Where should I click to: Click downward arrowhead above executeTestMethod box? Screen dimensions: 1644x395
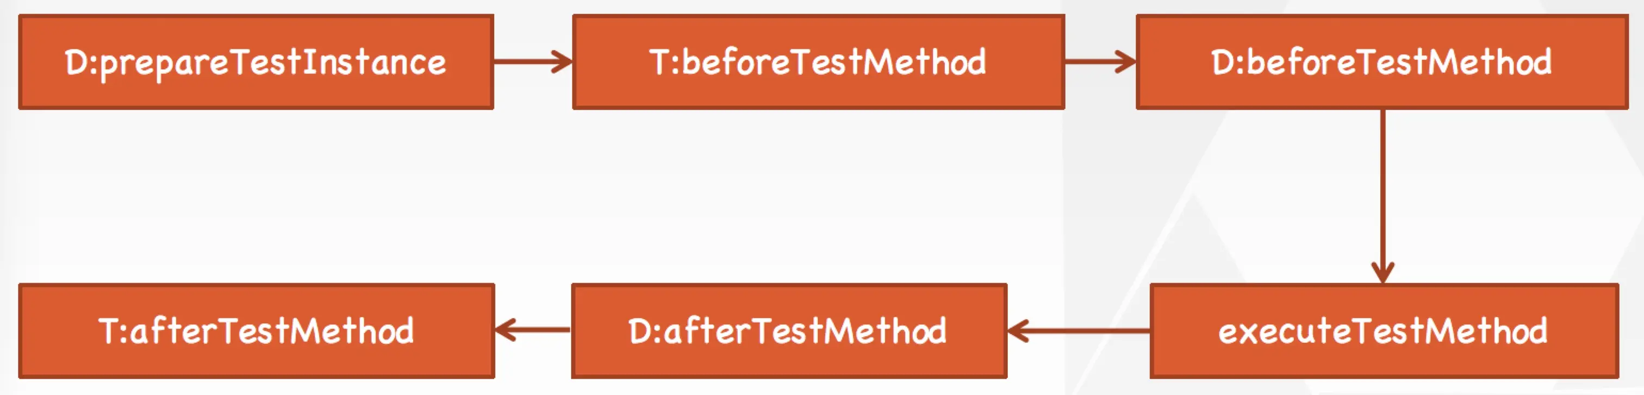(x=1383, y=273)
